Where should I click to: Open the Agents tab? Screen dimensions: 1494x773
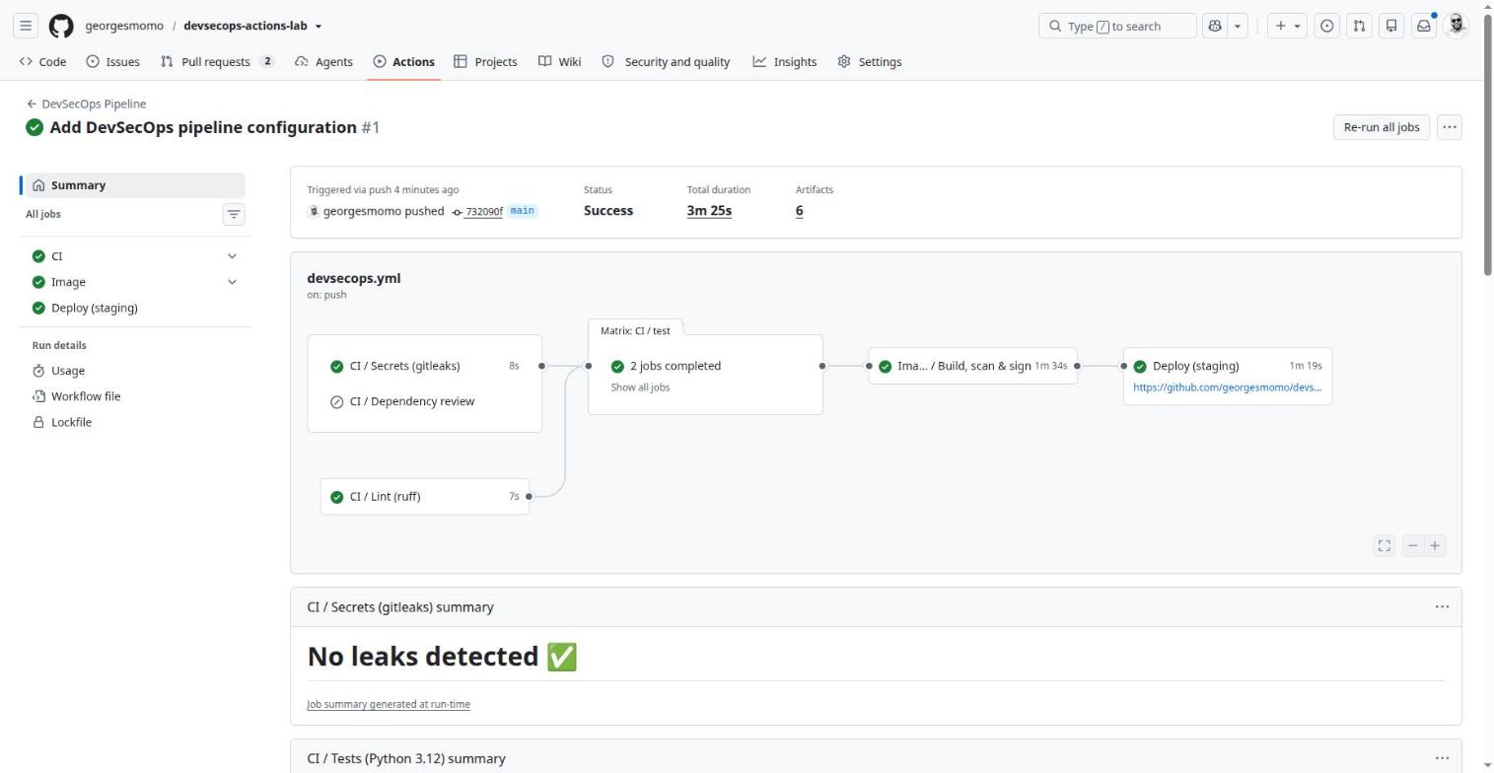(x=323, y=61)
